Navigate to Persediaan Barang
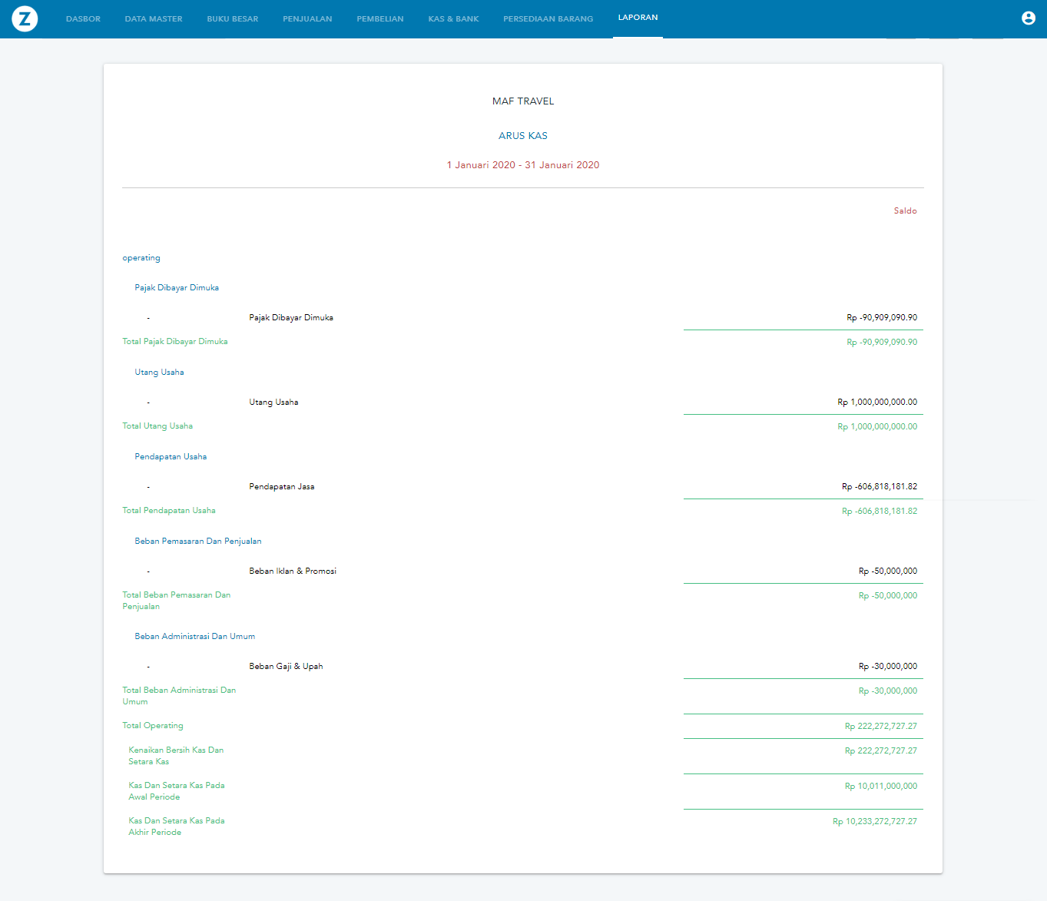1047x901 pixels. 548,19
